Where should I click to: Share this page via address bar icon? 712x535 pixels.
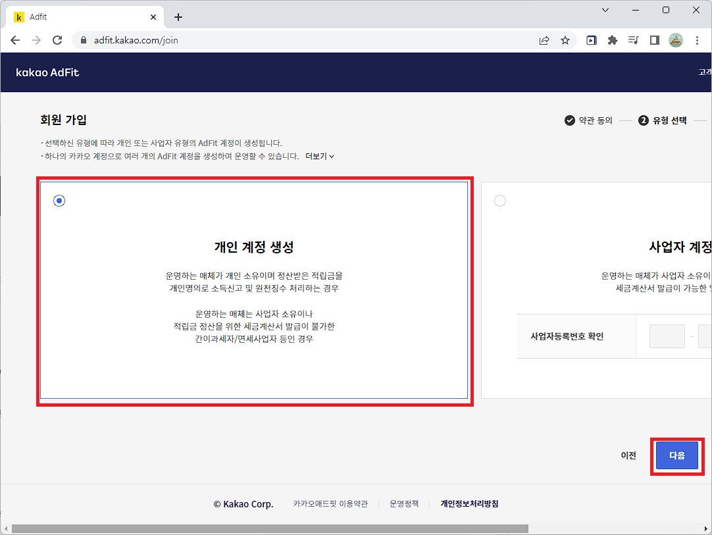coord(544,40)
